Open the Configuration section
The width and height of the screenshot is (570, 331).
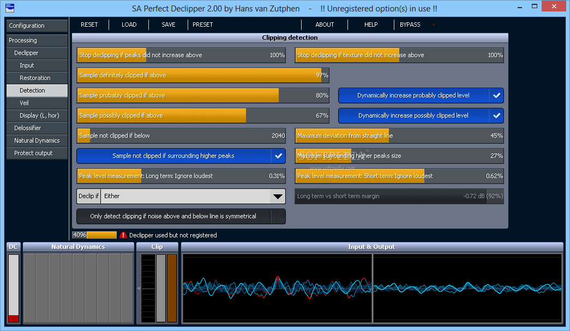point(37,26)
